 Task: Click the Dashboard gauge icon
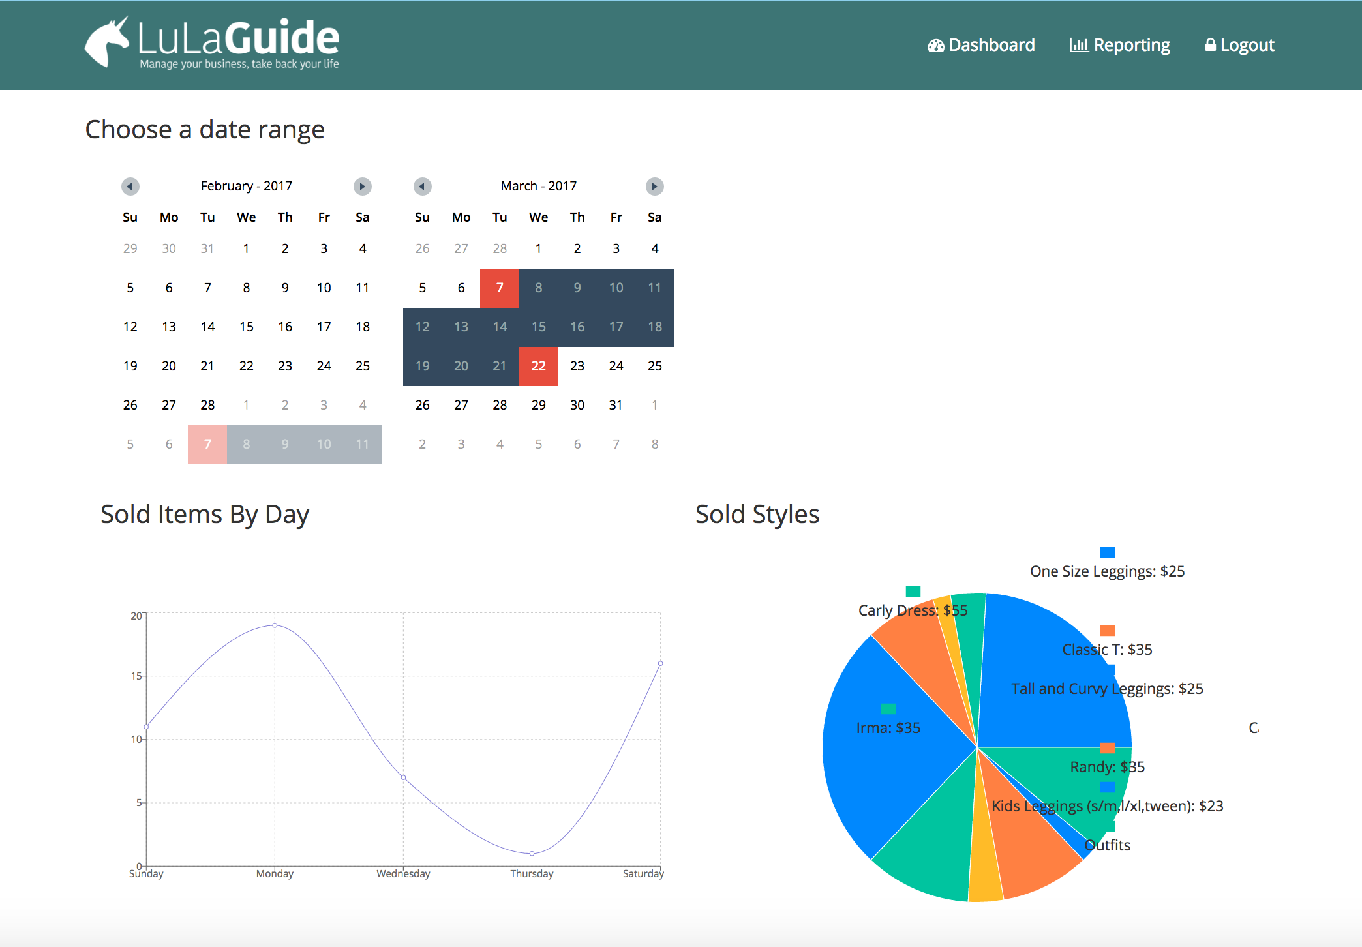[x=935, y=46]
